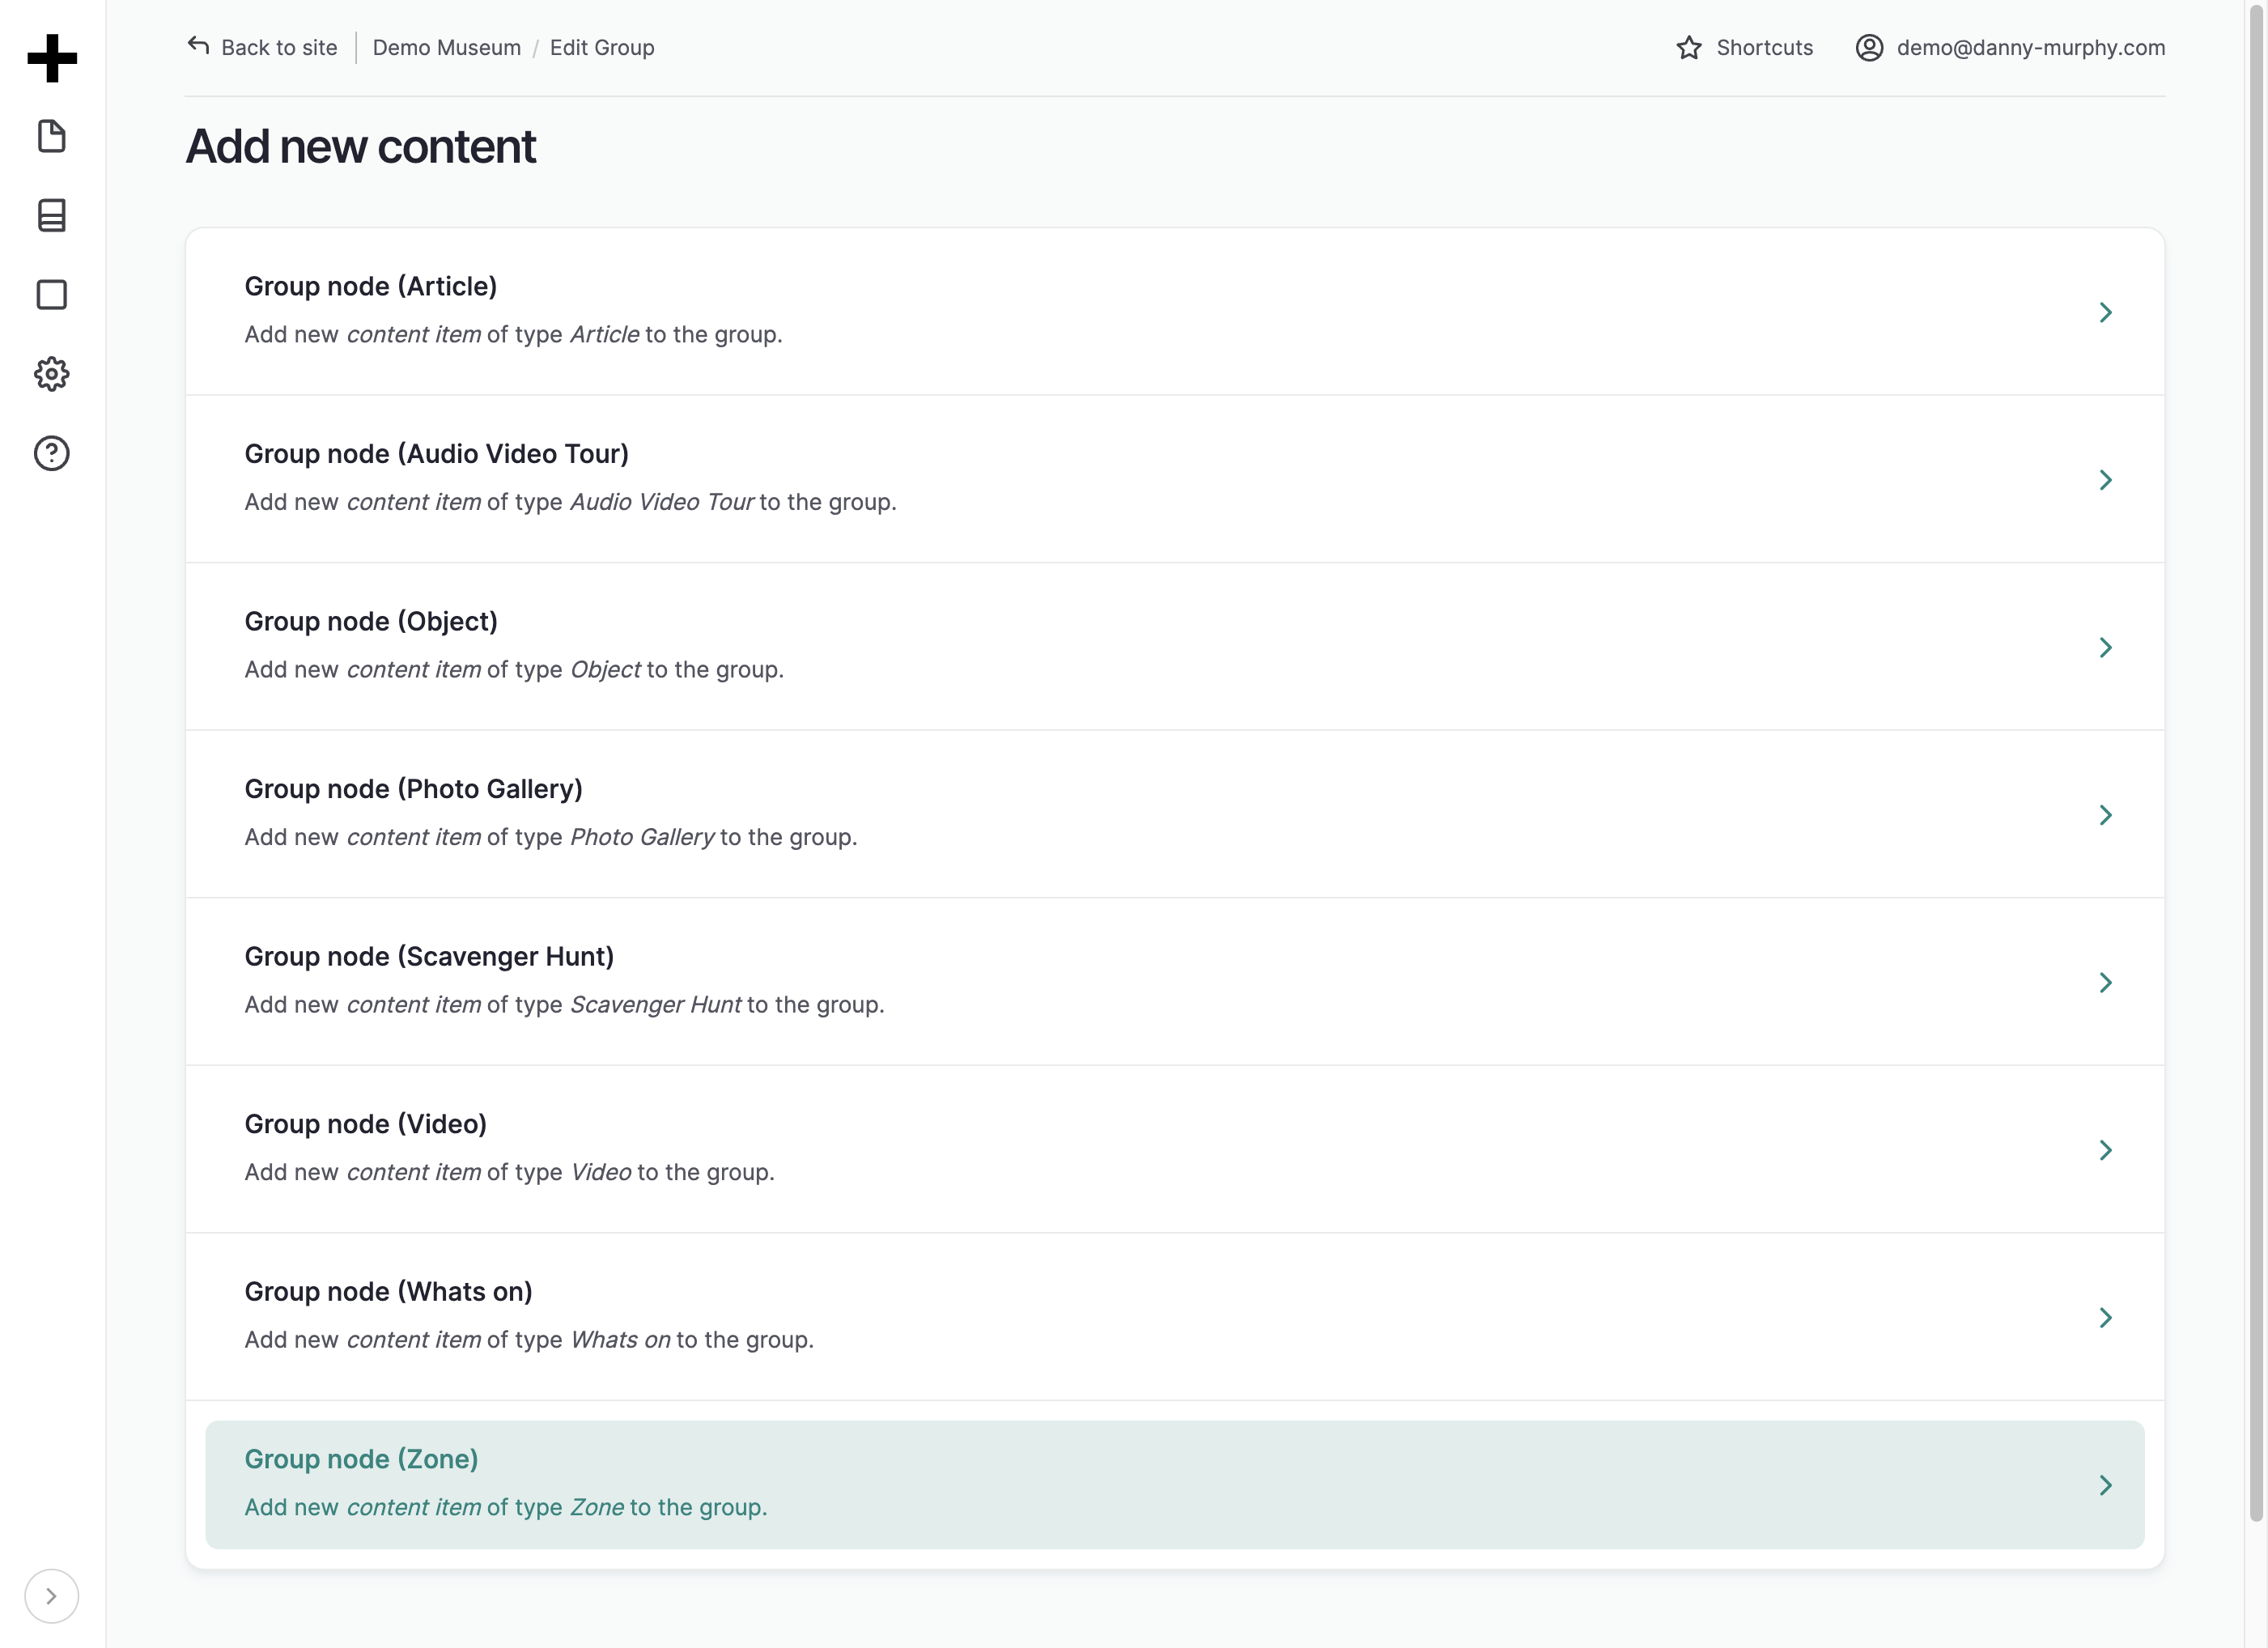Select Group node (Video)
This screenshot has width=2268, height=1648.
[x=1175, y=1149]
